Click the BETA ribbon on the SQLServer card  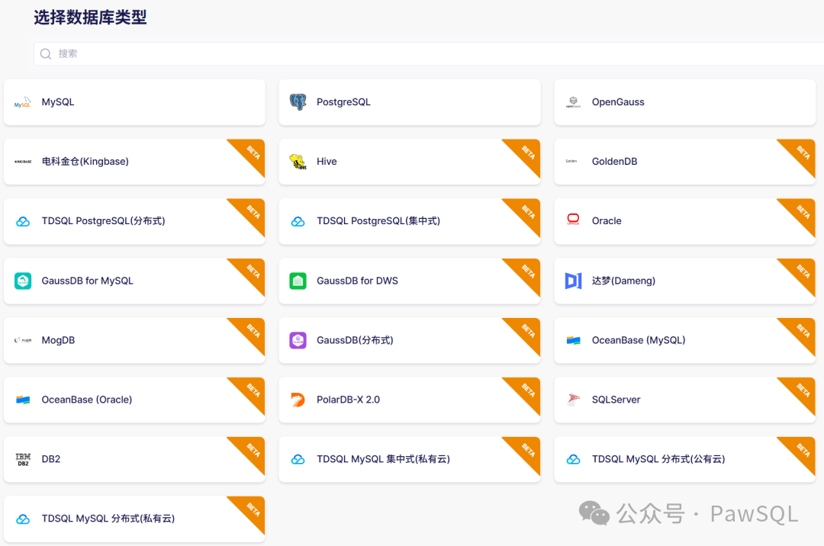pos(803,390)
